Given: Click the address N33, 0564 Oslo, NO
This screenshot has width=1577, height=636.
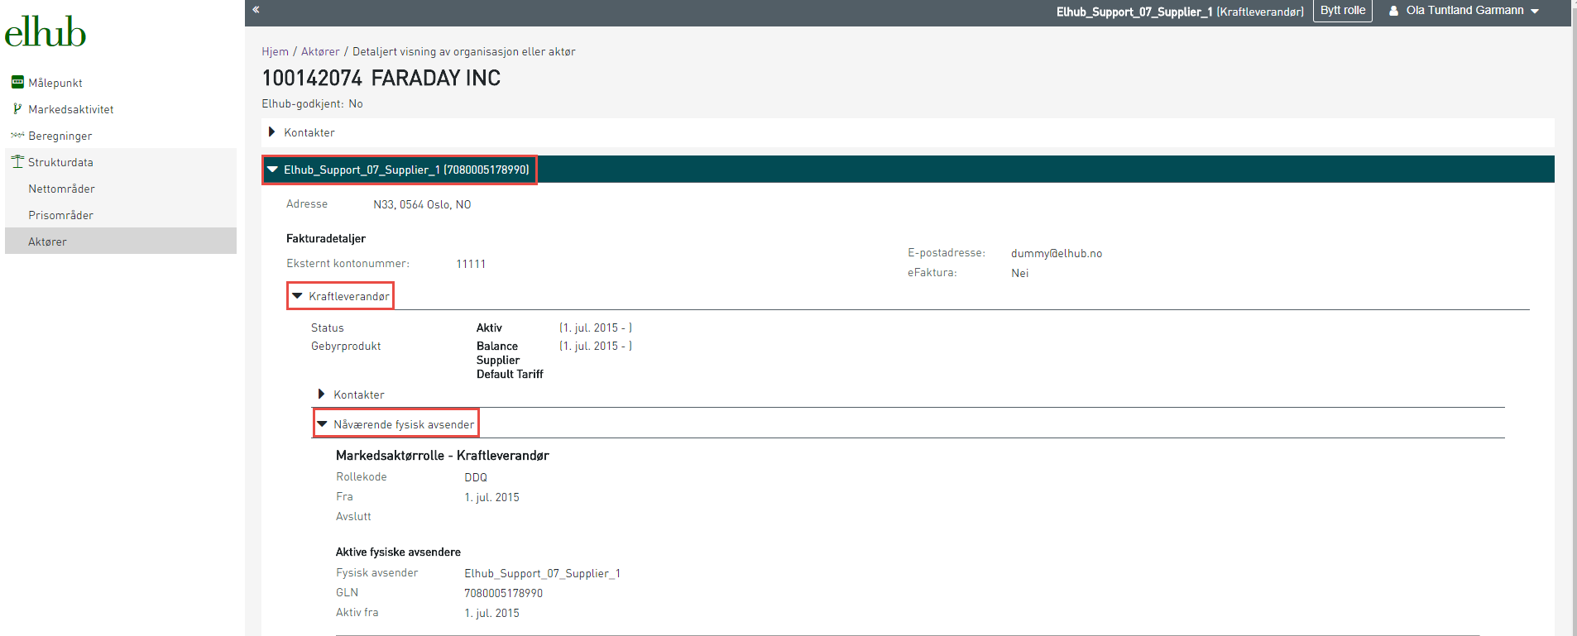Looking at the screenshot, I should point(422,204).
